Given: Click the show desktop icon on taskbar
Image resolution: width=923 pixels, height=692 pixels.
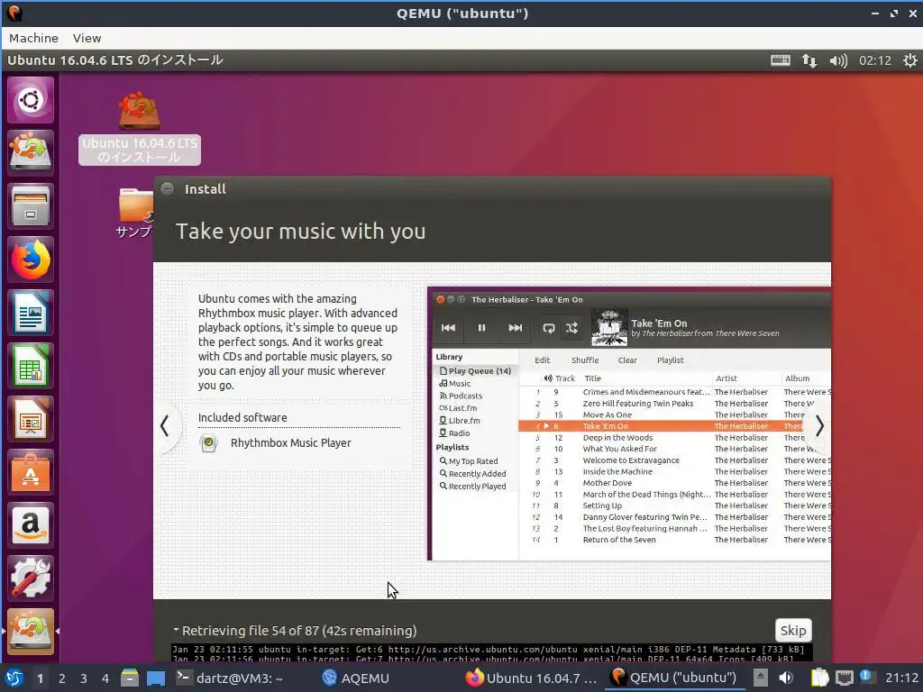Looking at the screenshot, I should pos(156,678).
